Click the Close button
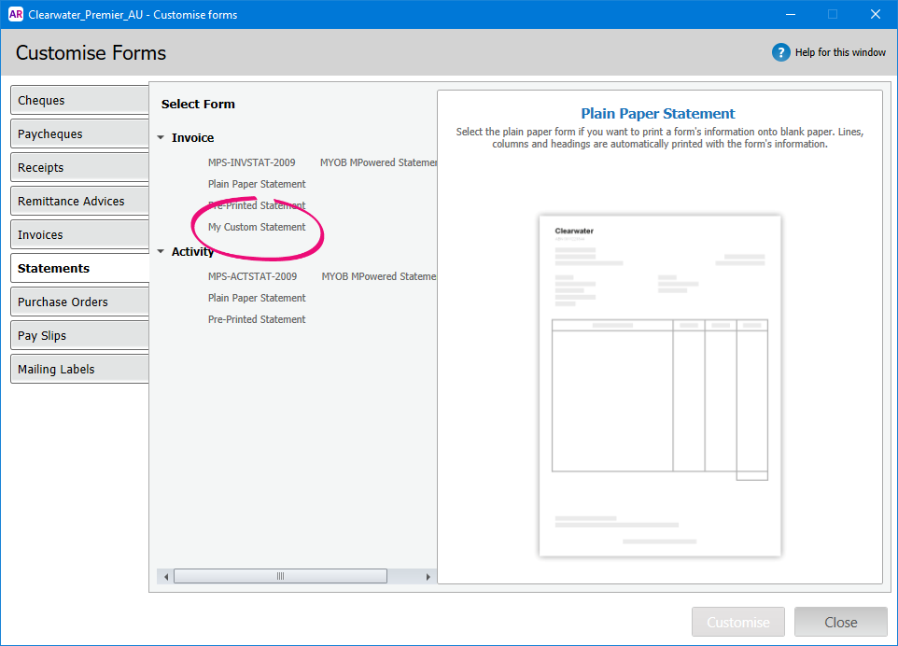 tap(839, 622)
